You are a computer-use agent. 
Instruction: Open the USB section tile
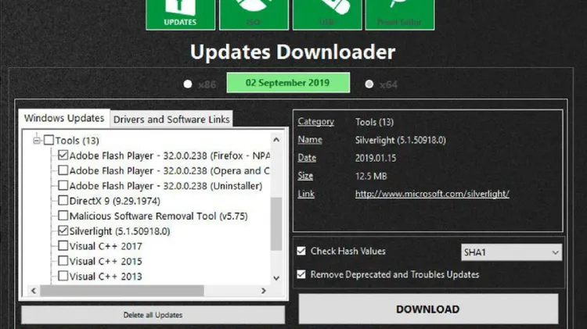[327, 14]
